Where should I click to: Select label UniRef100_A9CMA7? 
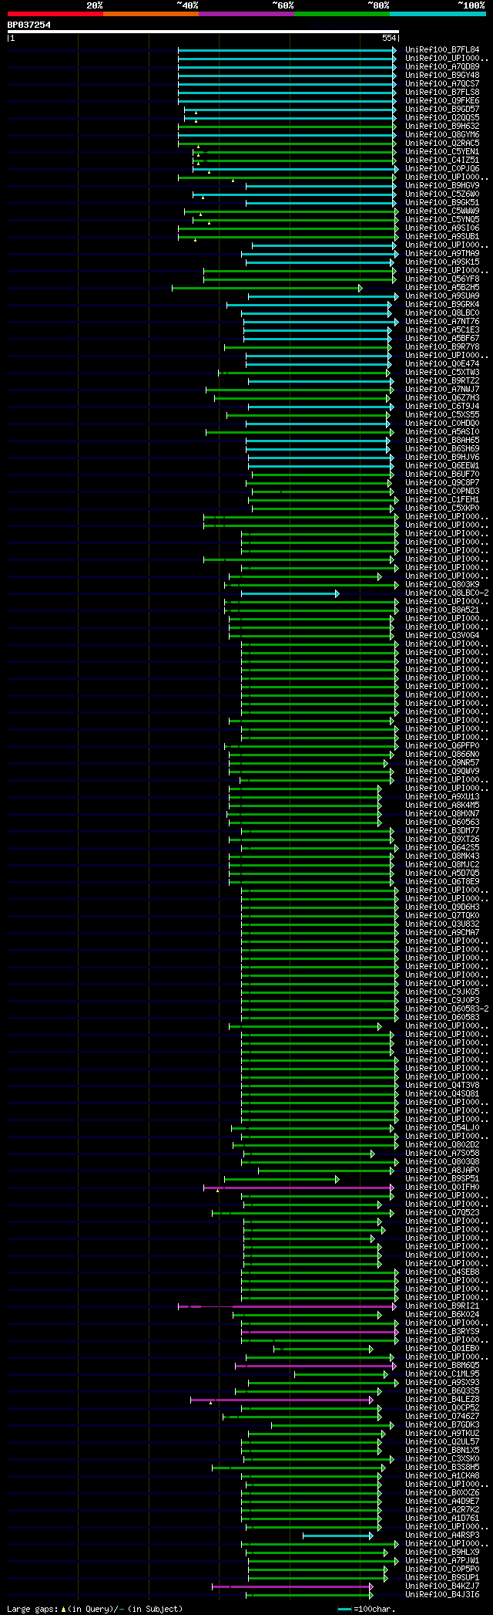442,933
